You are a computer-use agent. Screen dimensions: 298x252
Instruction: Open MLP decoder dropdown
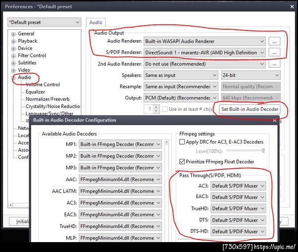tap(120, 238)
